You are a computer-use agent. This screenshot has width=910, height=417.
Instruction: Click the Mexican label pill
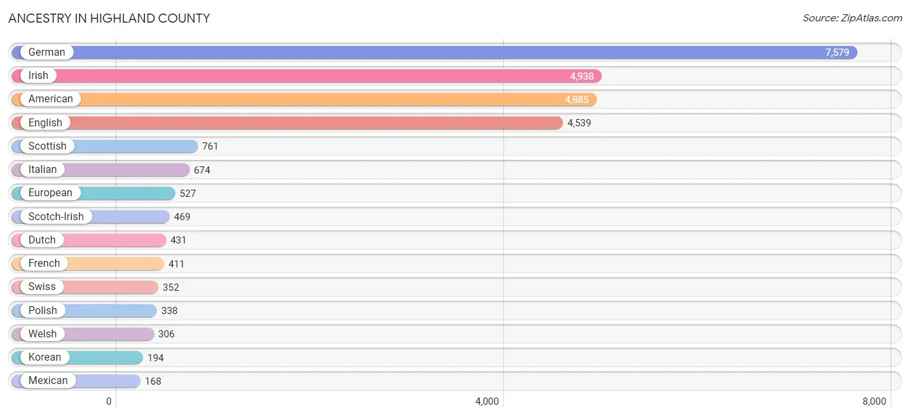48,381
